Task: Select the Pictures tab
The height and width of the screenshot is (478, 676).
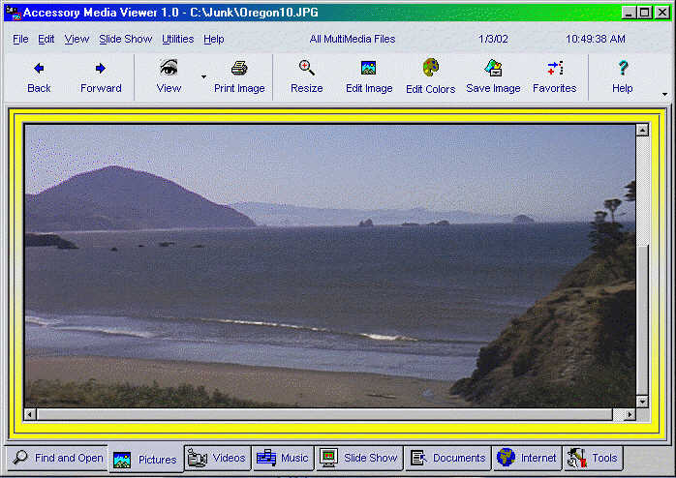Action: pyautogui.click(x=145, y=459)
